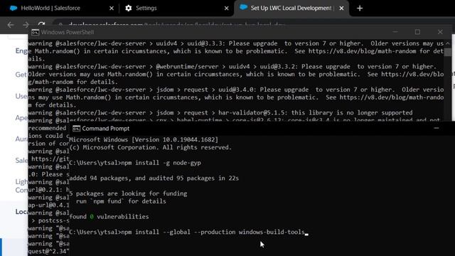Click the Command Prompt title bar icon
455x256 pixels.
coord(76,129)
